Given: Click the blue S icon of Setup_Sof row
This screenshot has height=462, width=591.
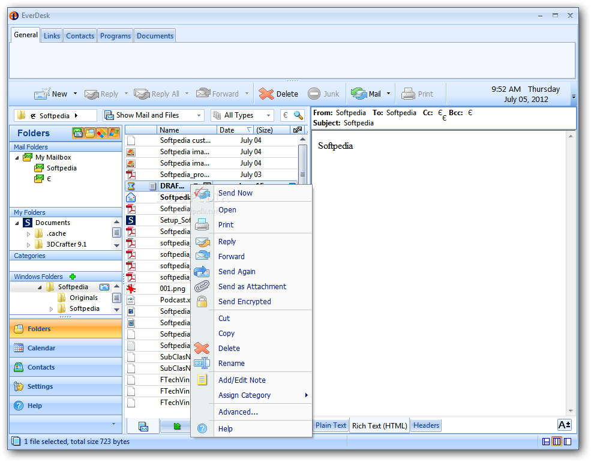Looking at the screenshot, I should (131, 220).
